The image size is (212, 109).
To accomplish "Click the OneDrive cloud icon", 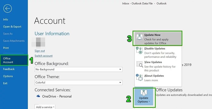I will pos(38,96).
